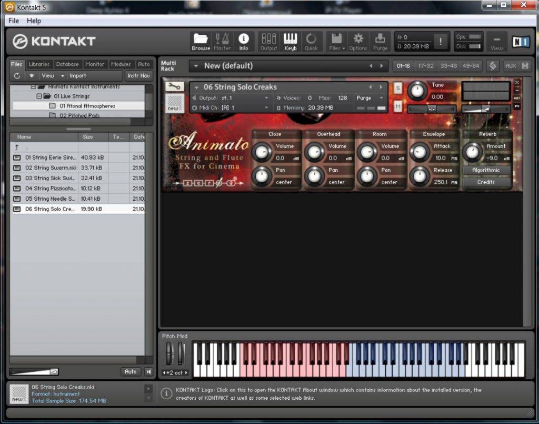Click the Quick load icon
This screenshot has width=539, height=424.
311,41
